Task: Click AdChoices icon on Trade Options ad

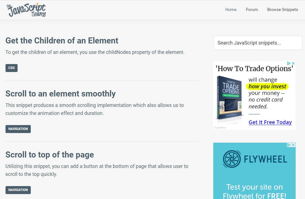Action: point(289,63)
